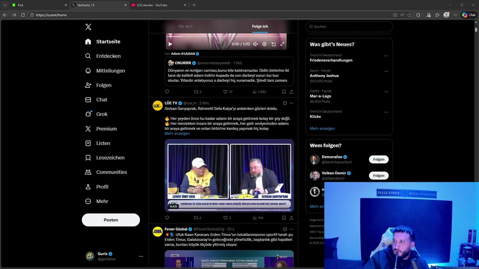The width and height of the screenshot is (479, 269).
Task: Open top video settings gear
Action: (264, 44)
